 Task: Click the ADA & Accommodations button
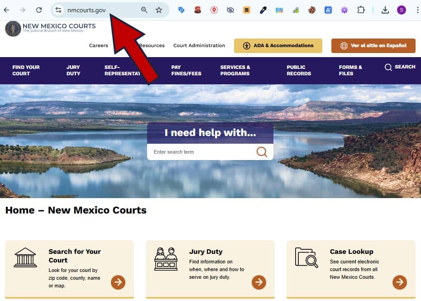pyautogui.click(x=278, y=46)
